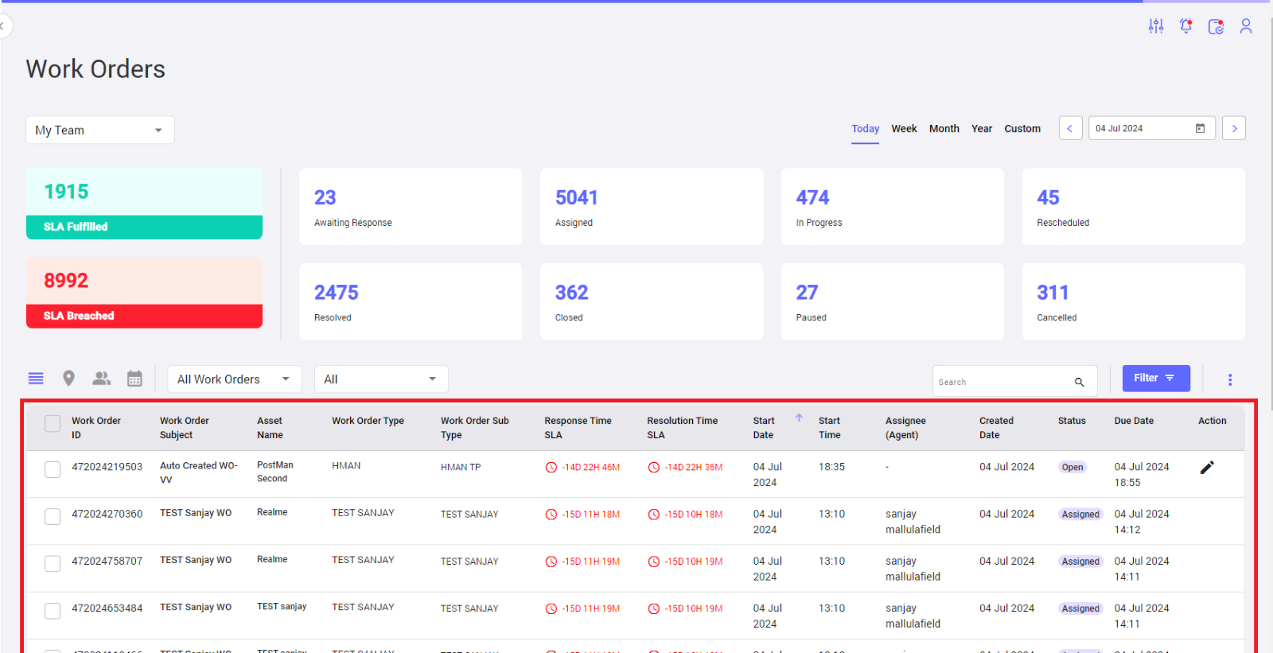Select checkbox for work order 472024653484
The image size is (1273, 653).
tap(53, 611)
